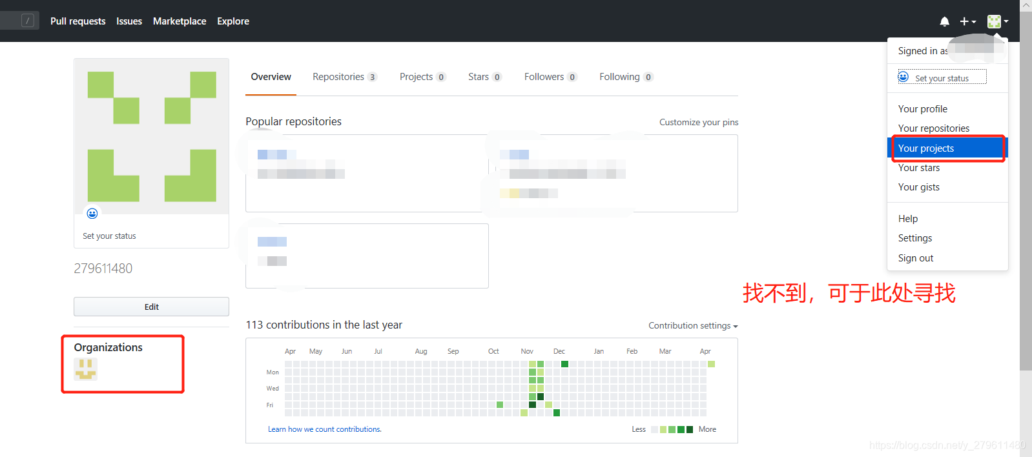
Task: Open Explore in top navigation
Action: 233,21
